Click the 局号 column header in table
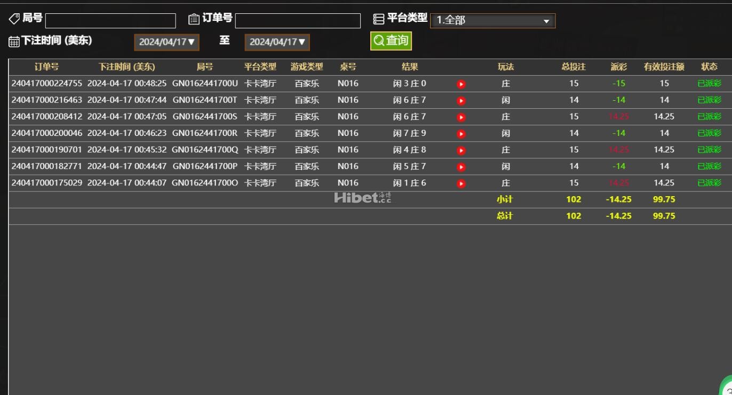 coord(205,67)
